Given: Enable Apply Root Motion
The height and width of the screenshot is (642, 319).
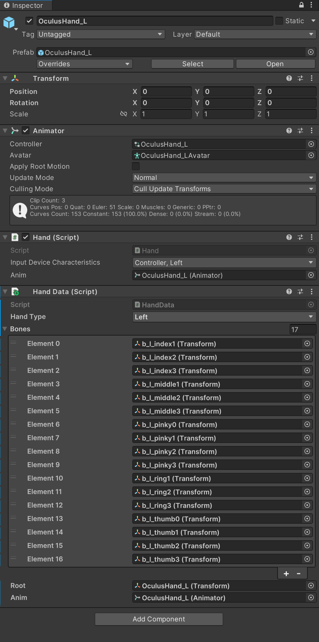Looking at the screenshot, I should click(x=136, y=166).
